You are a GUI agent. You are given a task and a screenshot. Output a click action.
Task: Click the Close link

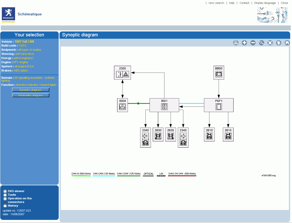(284, 3)
